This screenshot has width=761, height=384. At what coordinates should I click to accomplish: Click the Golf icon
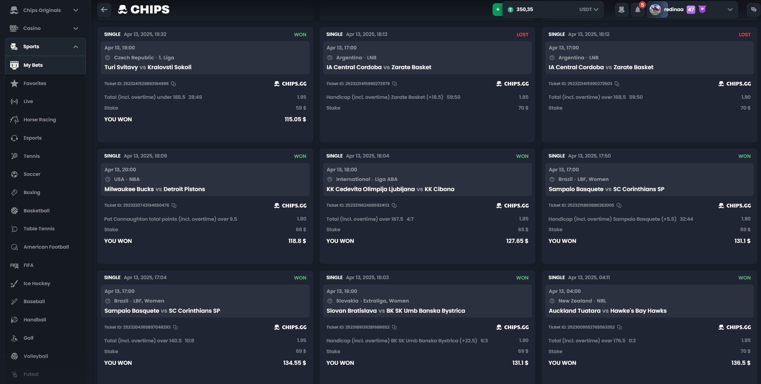pos(14,338)
